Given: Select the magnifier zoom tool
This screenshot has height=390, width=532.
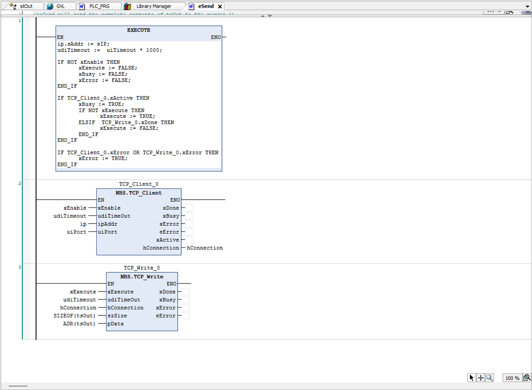Looking at the screenshot, I should click(489, 377).
